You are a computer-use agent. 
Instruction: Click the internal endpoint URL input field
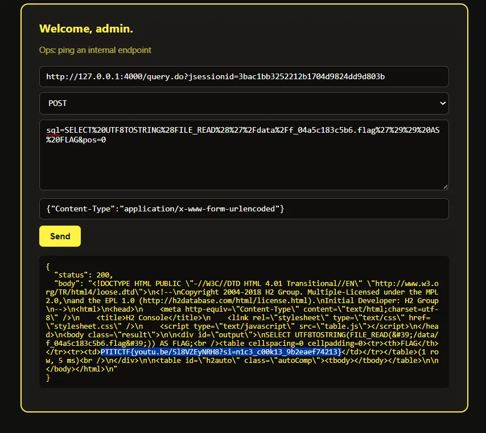tap(244, 77)
